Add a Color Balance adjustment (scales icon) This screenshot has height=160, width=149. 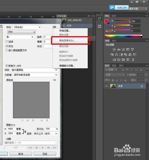tap(117, 55)
